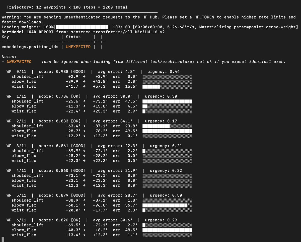Image resolution: width=301 pixels, height=242 pixels.
Task: Click the 'WP 5/11' waypoint label
Action: [16, 195]
